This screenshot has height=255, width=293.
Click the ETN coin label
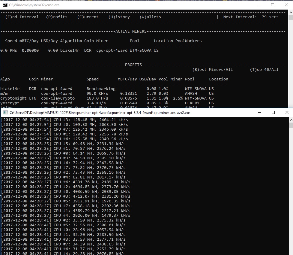pos(33,98)
